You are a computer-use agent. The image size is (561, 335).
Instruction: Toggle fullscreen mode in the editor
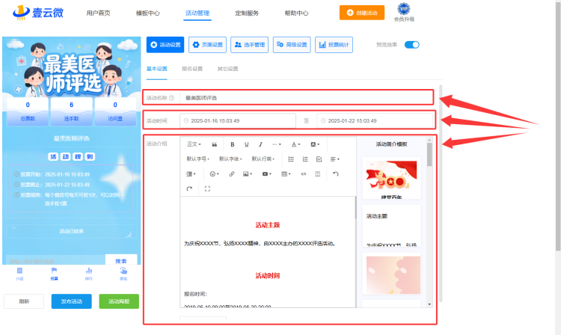click(x=207, y=188)
